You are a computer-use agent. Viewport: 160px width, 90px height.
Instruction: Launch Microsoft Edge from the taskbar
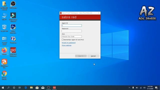(26, 88)
